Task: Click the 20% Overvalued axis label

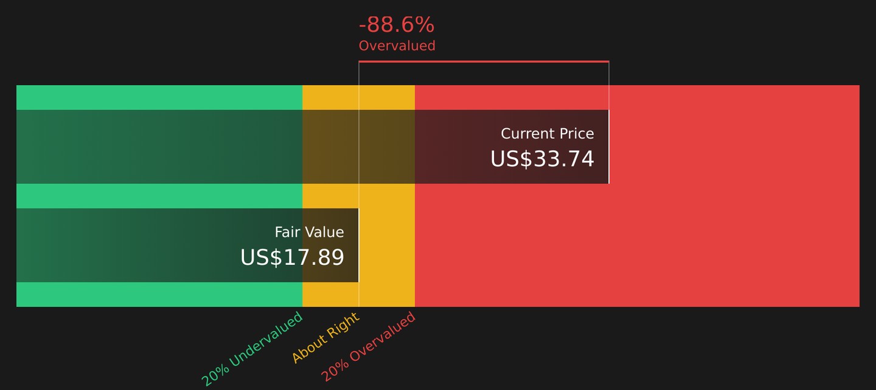Action: tap(368, 346)
